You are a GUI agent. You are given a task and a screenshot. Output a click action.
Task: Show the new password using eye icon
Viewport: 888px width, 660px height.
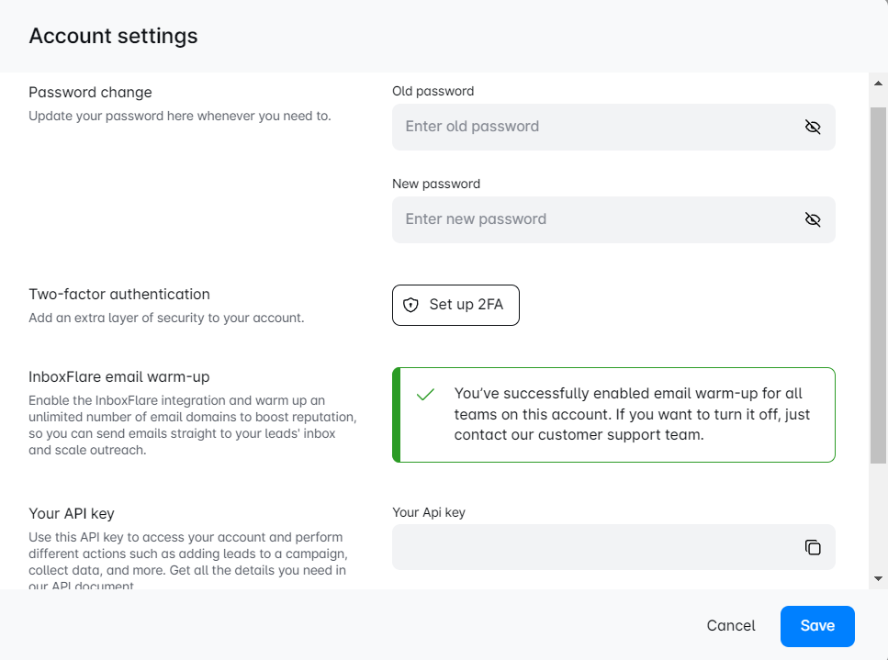point(812,219)
